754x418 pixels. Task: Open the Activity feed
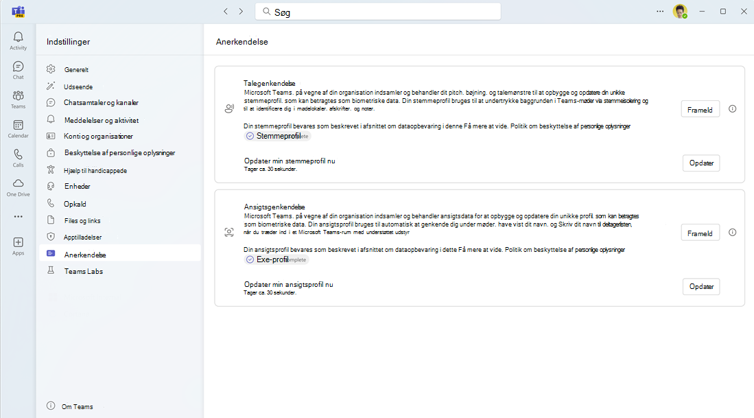19,41
